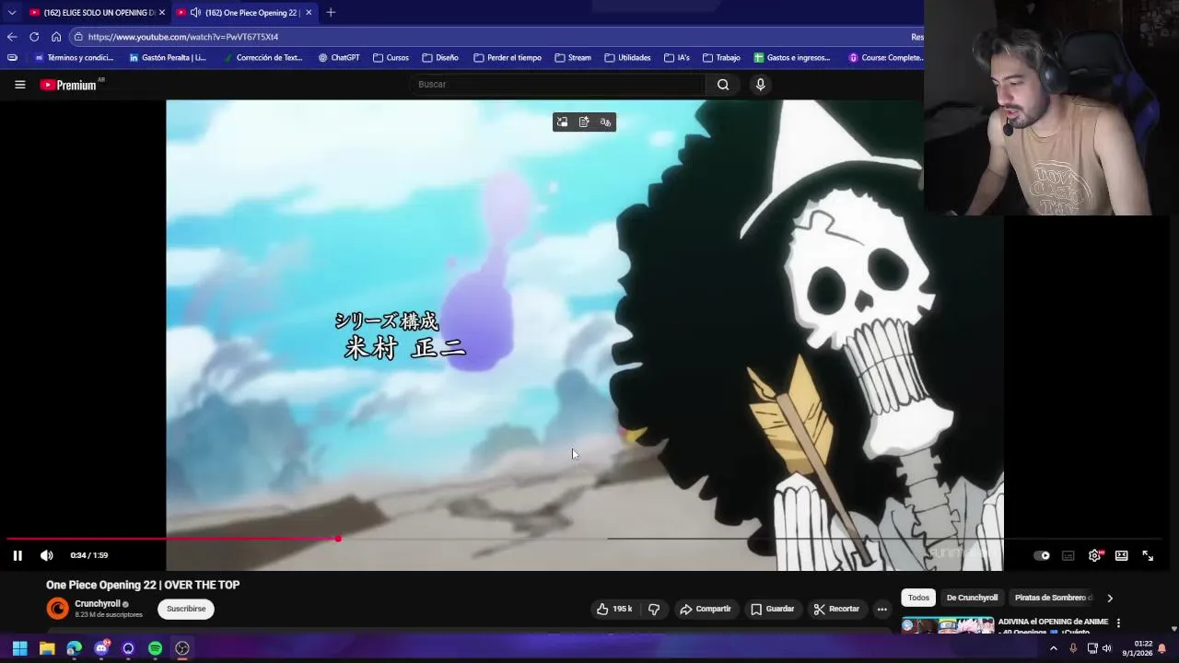Image resolution: width=1179 pixels, height=663 pixels.
Task: Open options for ADIVINA el OPENING video
Action: tap(1118, 623)
